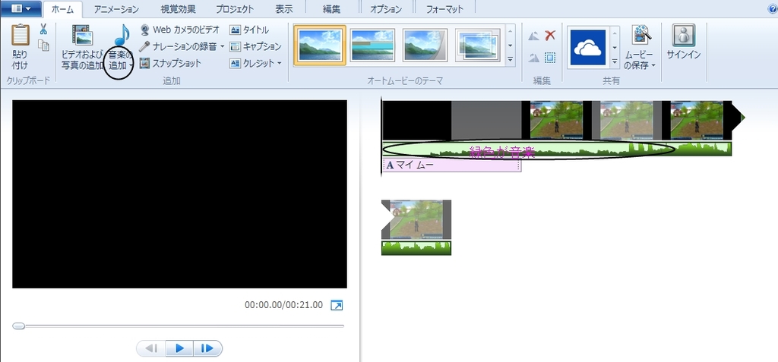Viewport: 778px width, 362px height.
Task: Click the help question mark icon
Action: tap(772, 9)
